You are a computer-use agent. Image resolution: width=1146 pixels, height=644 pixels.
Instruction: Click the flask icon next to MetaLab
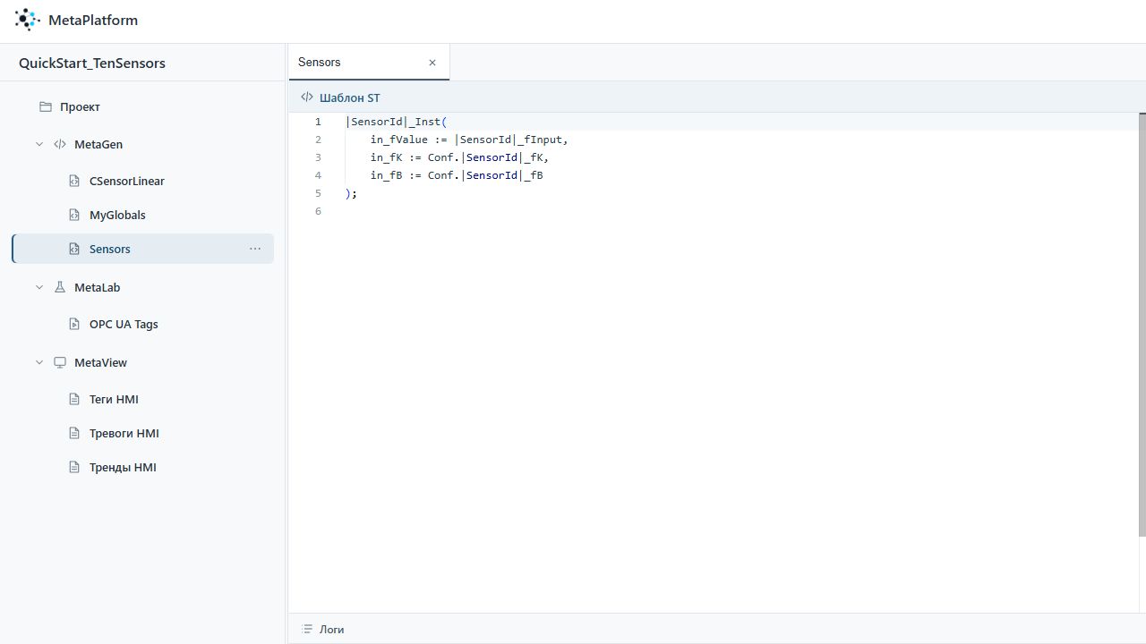click(60, 287)
